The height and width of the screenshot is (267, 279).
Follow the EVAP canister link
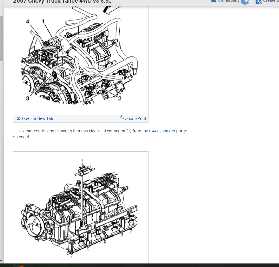(162, 131)
